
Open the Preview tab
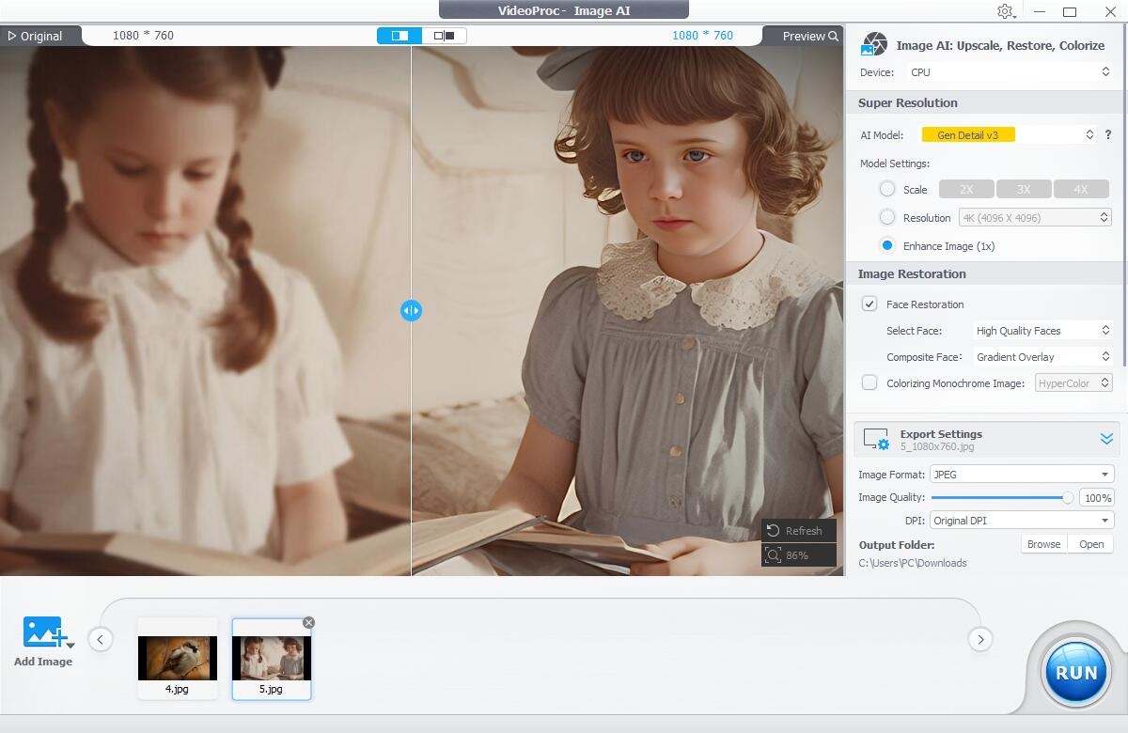809,36
